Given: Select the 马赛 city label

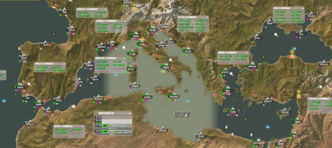Looking at the screenshot, I should tap(112, 45).
